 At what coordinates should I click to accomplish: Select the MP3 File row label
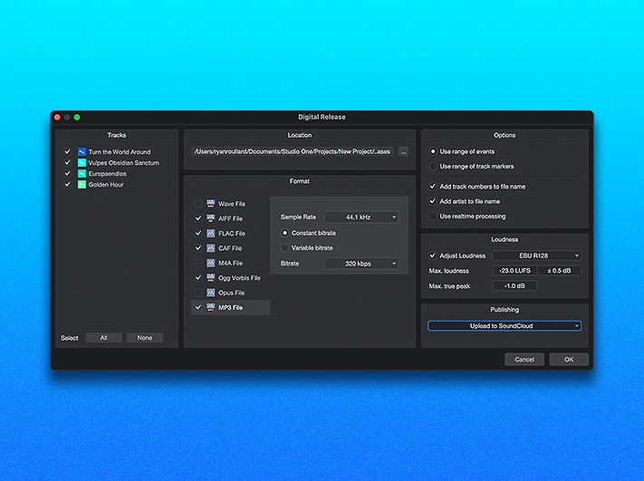point(230,308)
